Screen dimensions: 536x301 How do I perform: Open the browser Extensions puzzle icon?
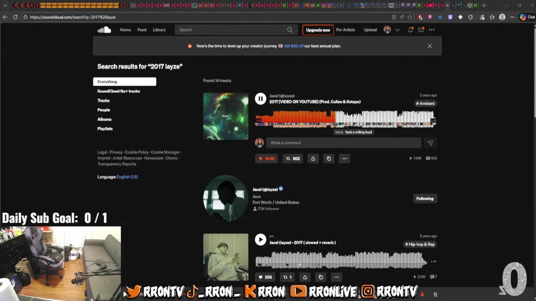pos(471,17)
